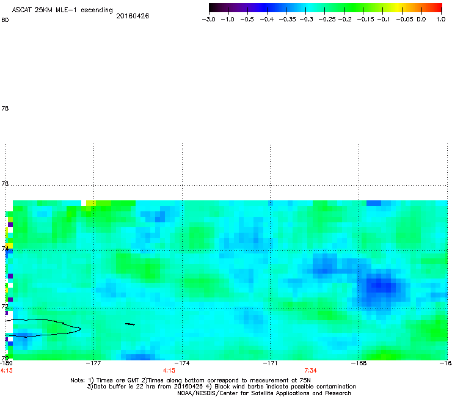Click the small island outline east of -177

[x=130, y=324]
